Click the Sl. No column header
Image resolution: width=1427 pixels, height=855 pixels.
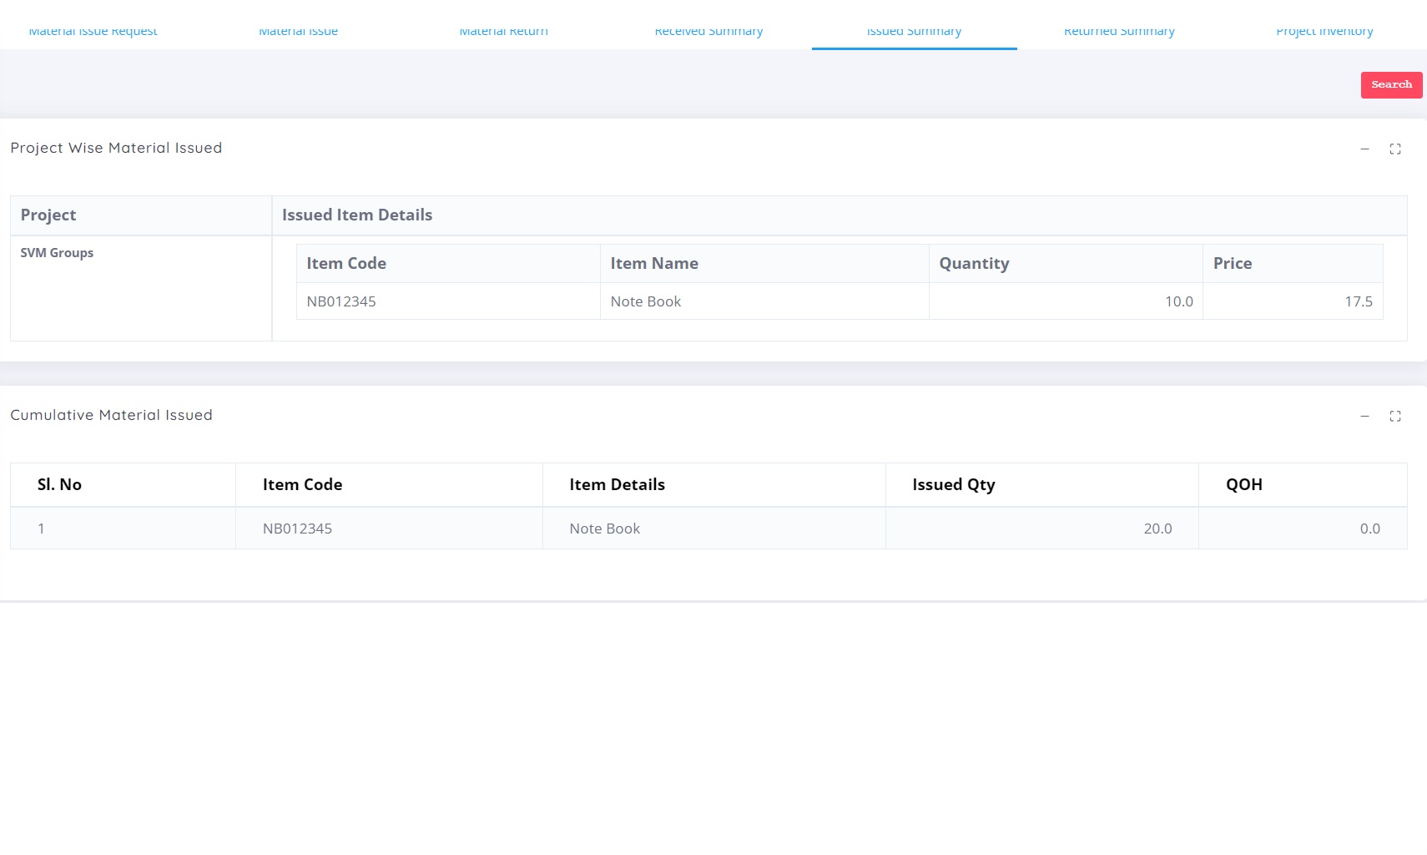[x=59, y=485]
